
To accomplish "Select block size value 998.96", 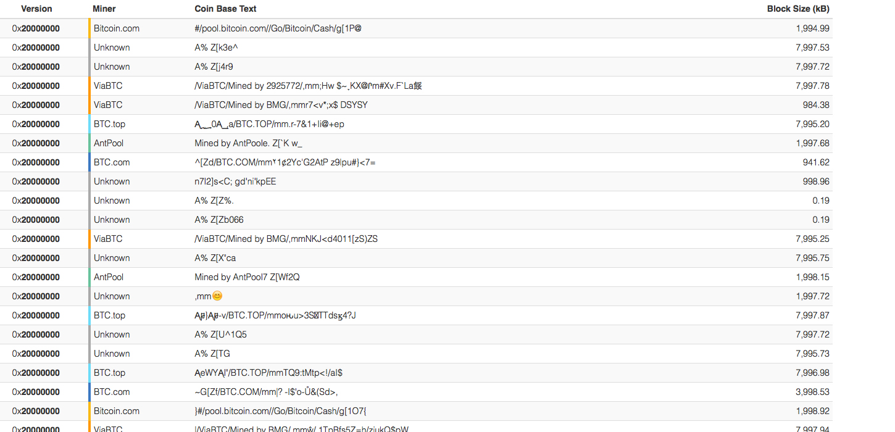I will pos(816,181).
